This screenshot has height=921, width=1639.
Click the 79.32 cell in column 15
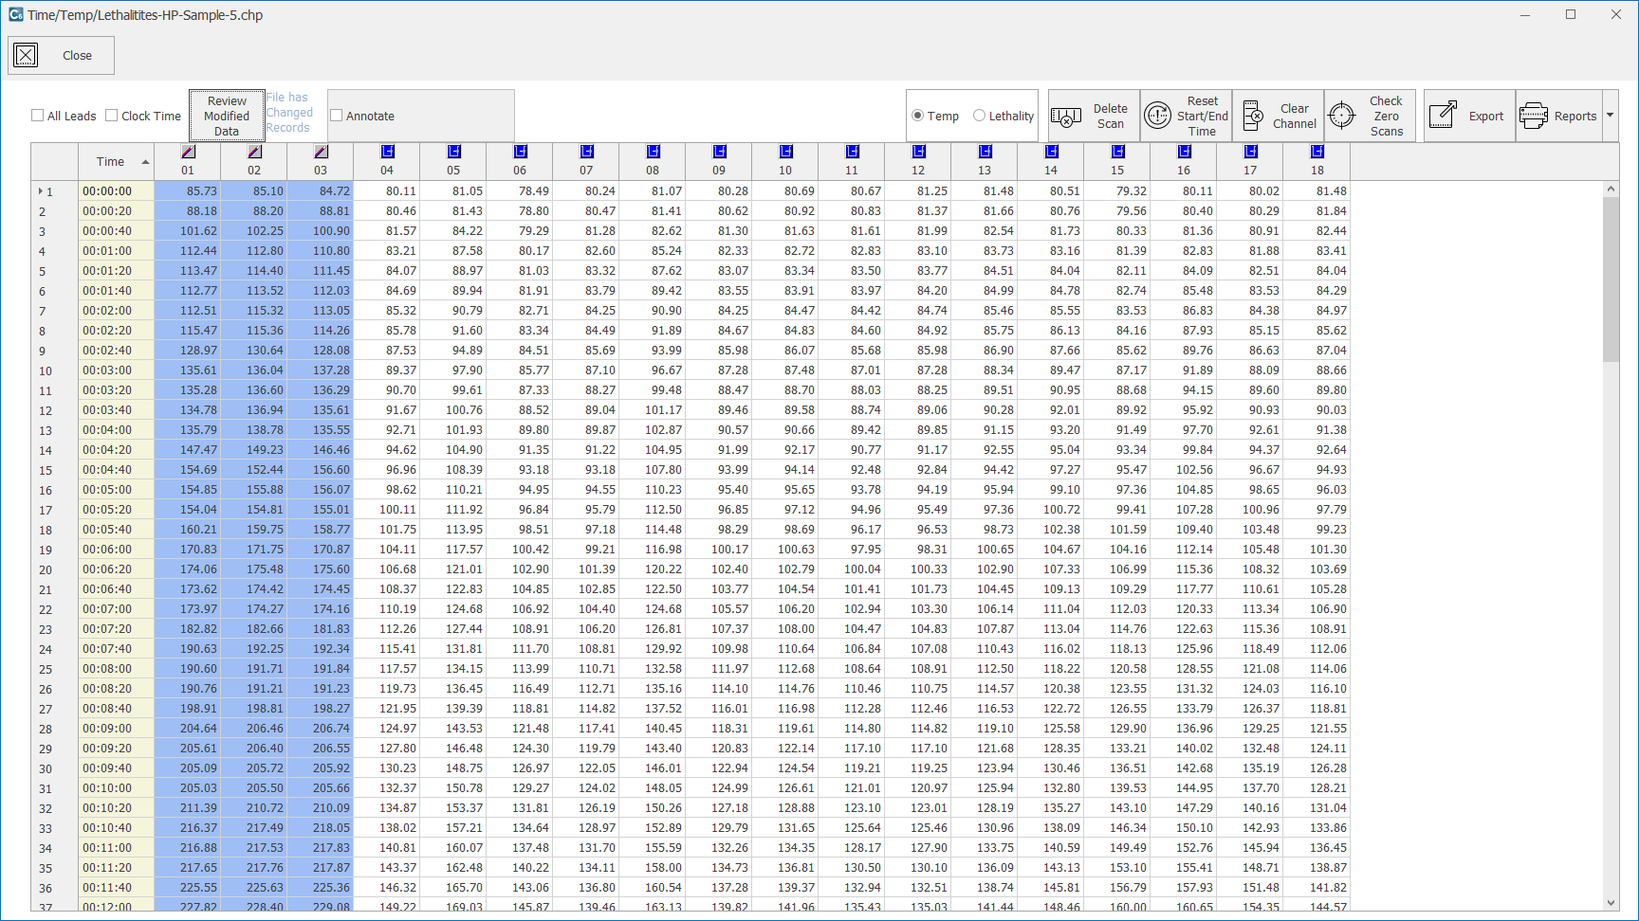pyautogui.click(x=1117, y=191)
